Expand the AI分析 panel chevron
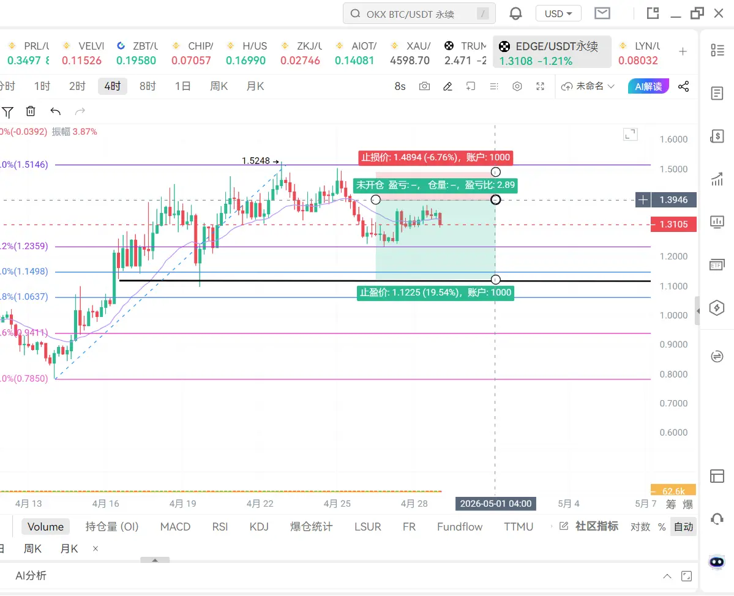The height and width of the screenshot is (596, 734). [x=667, y=576]
